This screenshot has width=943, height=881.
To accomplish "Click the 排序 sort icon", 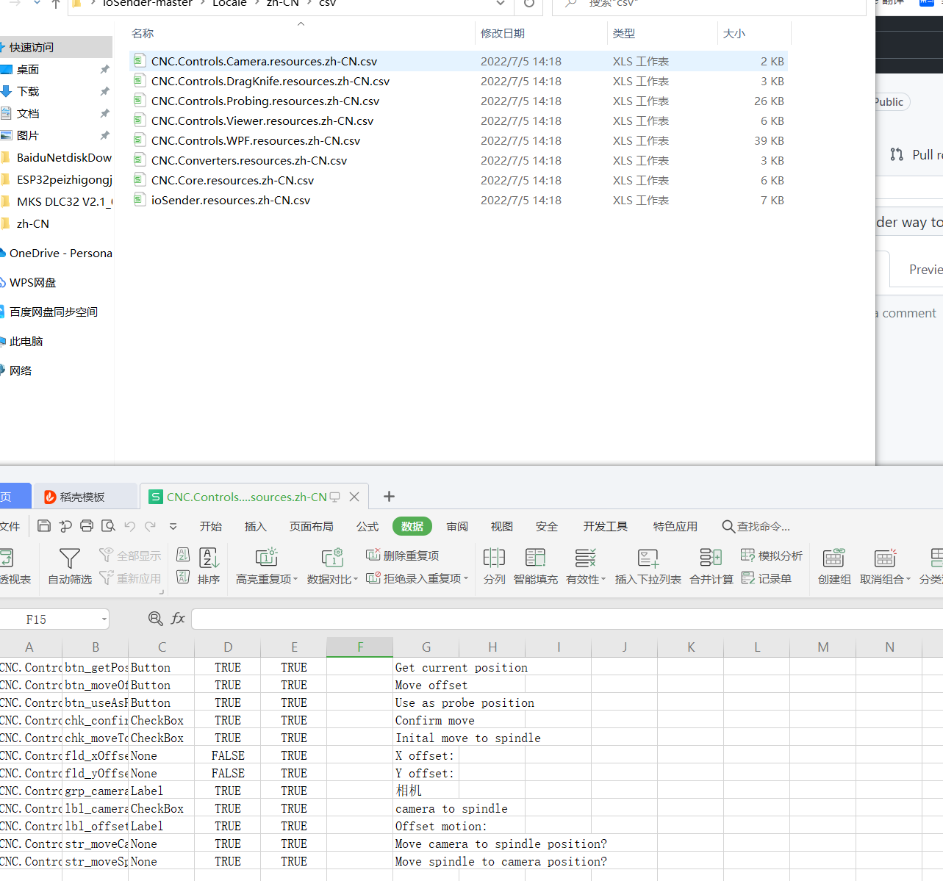I will tap(209, 558).
